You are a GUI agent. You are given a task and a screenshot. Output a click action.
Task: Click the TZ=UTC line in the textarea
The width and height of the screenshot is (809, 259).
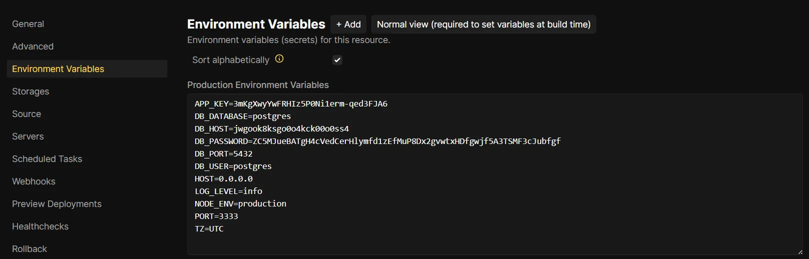coord(209,229)
